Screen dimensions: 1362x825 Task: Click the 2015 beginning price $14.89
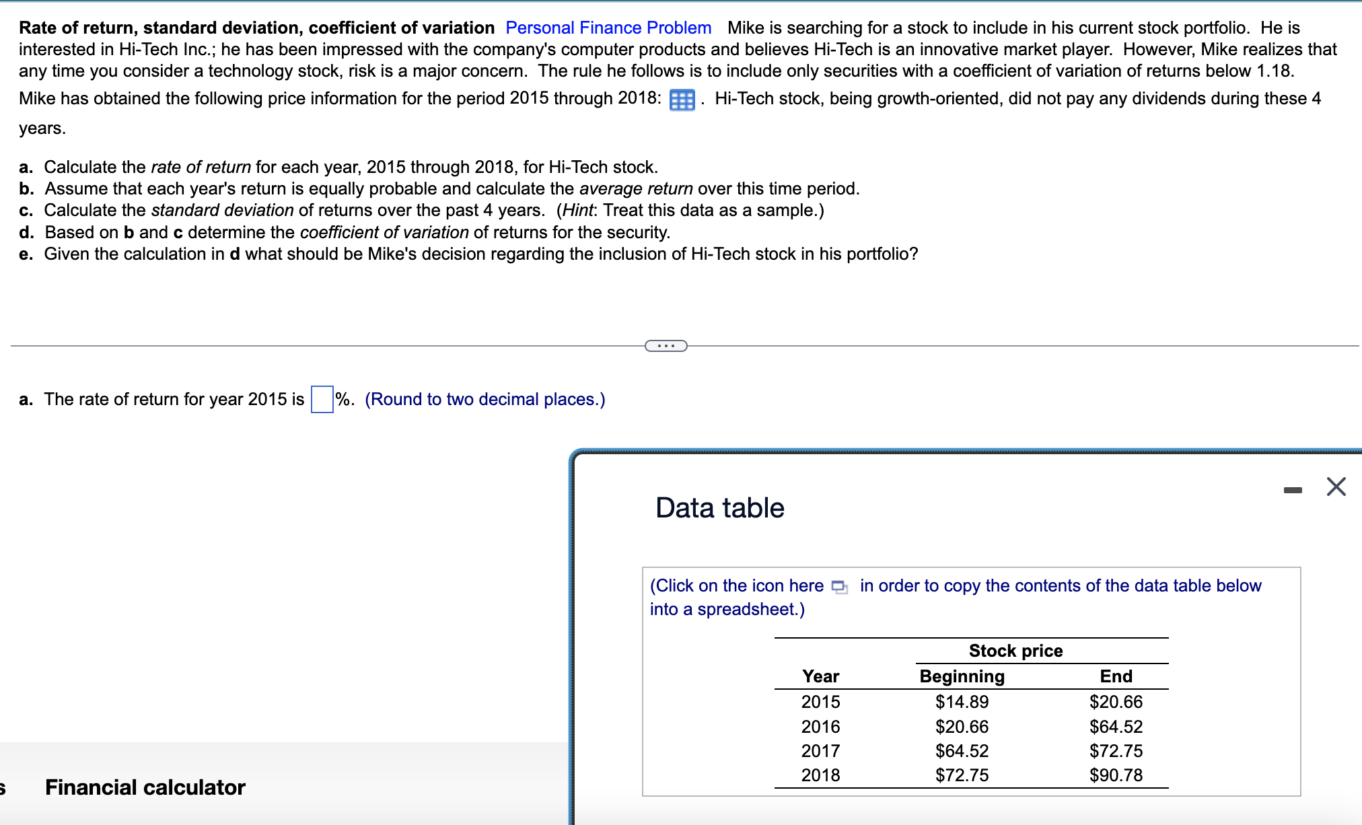point(962,702)
